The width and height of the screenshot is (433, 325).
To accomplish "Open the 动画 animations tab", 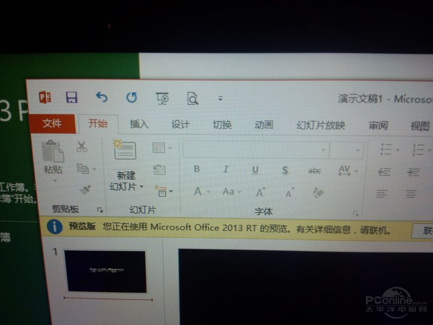I will [263, 125].
